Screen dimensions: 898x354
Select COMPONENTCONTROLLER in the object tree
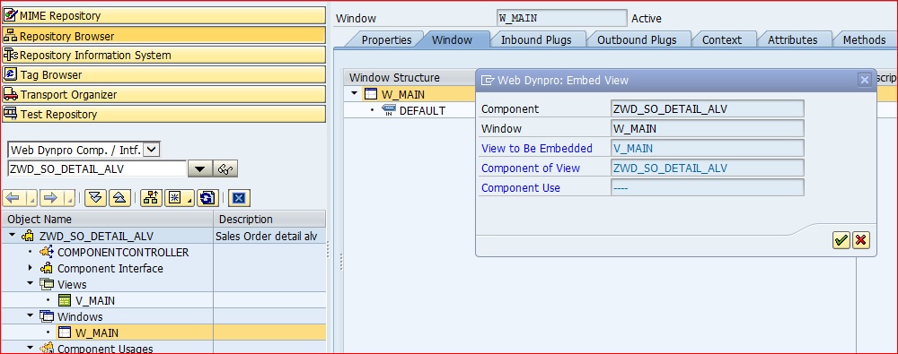click(122, 252)
